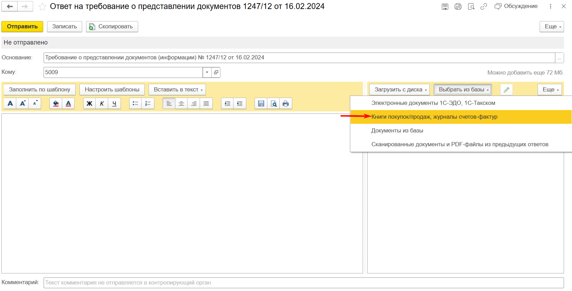Screen dimensions: 572x291
Task: Go back with the left arrow
Action: [10, 7]
